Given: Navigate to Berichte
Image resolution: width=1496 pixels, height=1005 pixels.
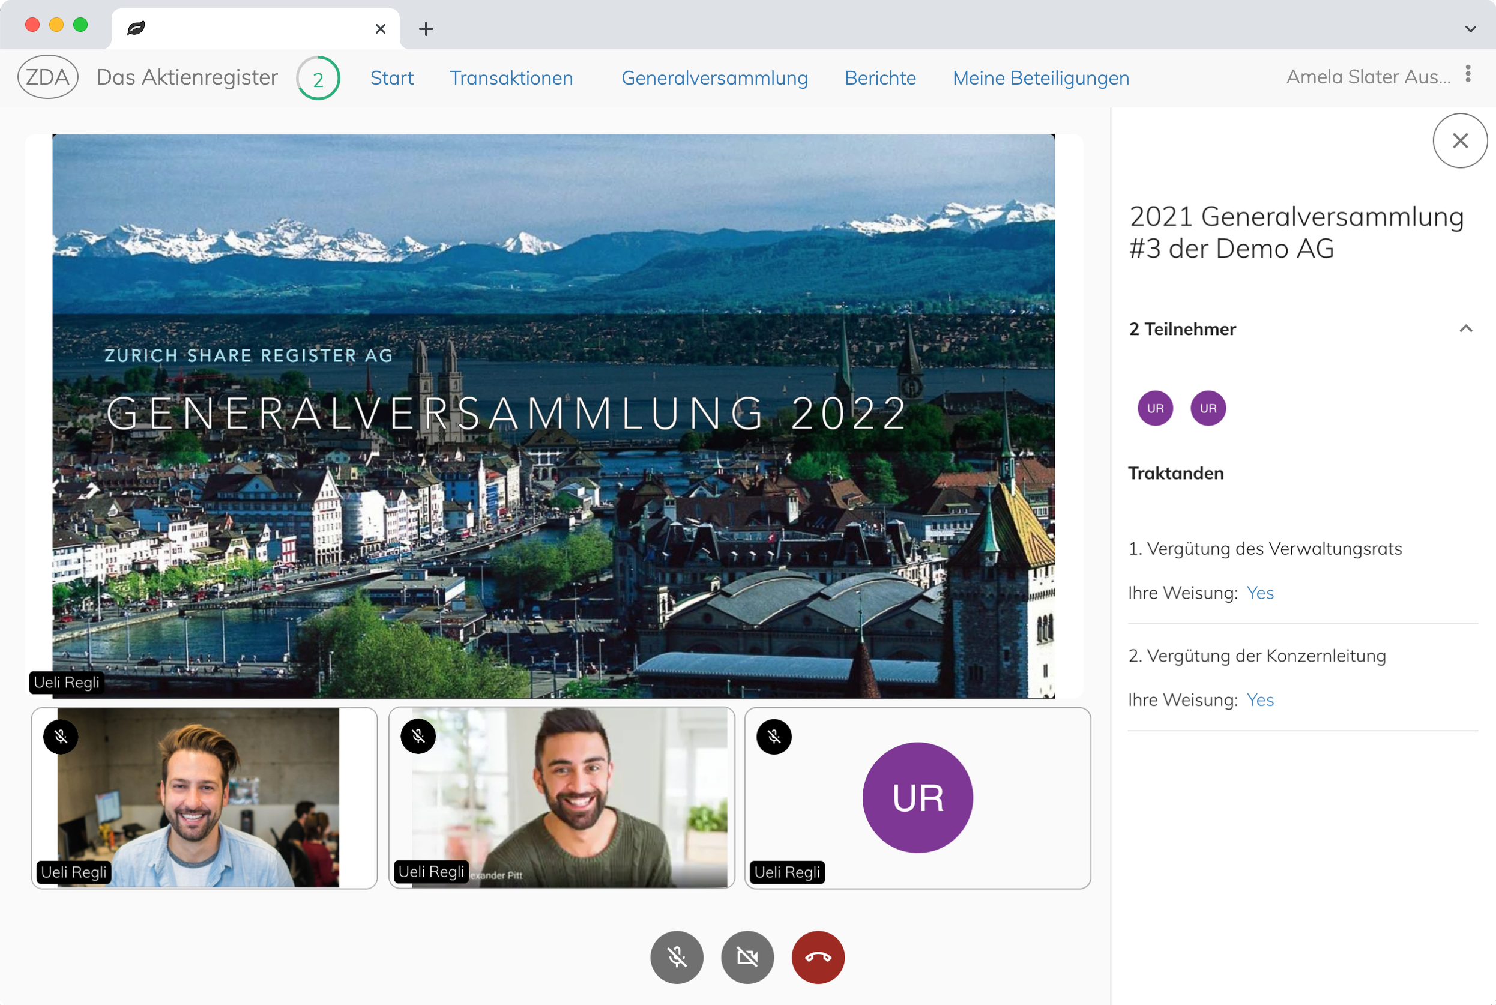Looking at the screenshot, I should tap(880, 78).
